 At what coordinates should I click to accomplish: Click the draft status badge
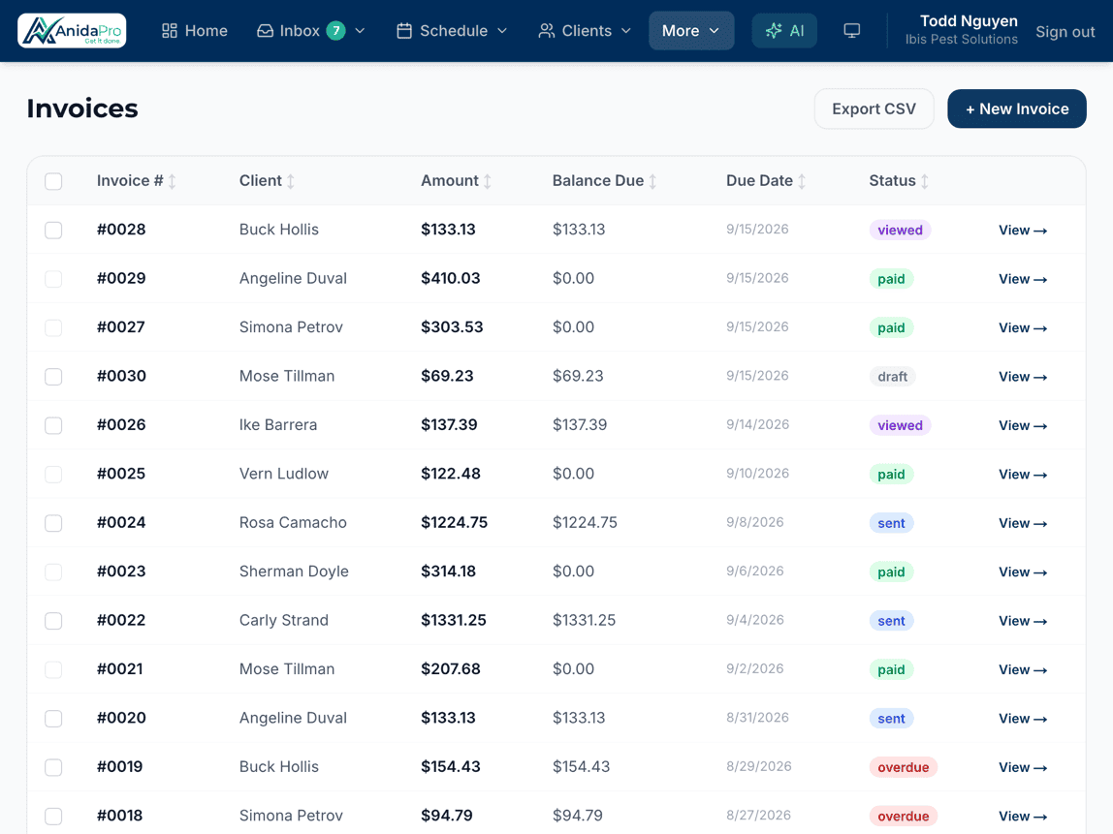pyautogui.click(x=892, y=377)
